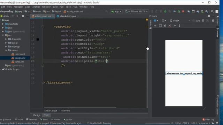Click the CRLF line separator status entry
Image resolution: width=223 pixels, height=125 pixels.
[186, 123]
